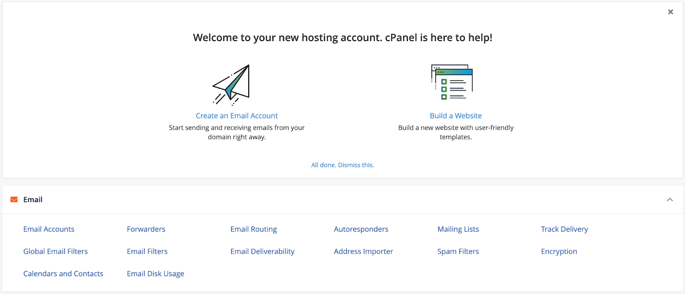The image size is (685, 294).
Task: Open Global Email Filters
Action: pyautogui.click(x=56, y=252)
